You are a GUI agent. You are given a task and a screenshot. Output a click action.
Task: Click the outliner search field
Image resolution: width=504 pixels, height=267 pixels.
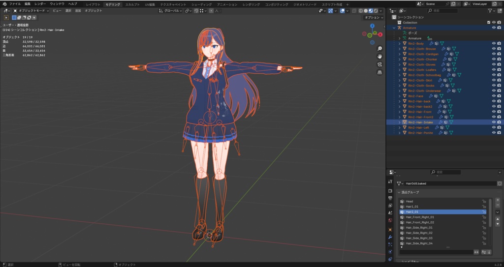pyautogui.click(x=442, y=11)
